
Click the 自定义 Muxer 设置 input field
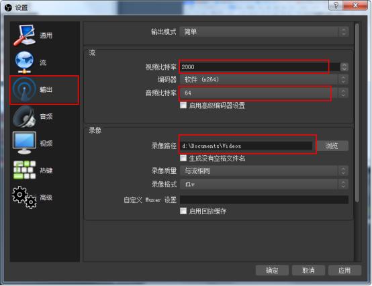pos(264,199)
